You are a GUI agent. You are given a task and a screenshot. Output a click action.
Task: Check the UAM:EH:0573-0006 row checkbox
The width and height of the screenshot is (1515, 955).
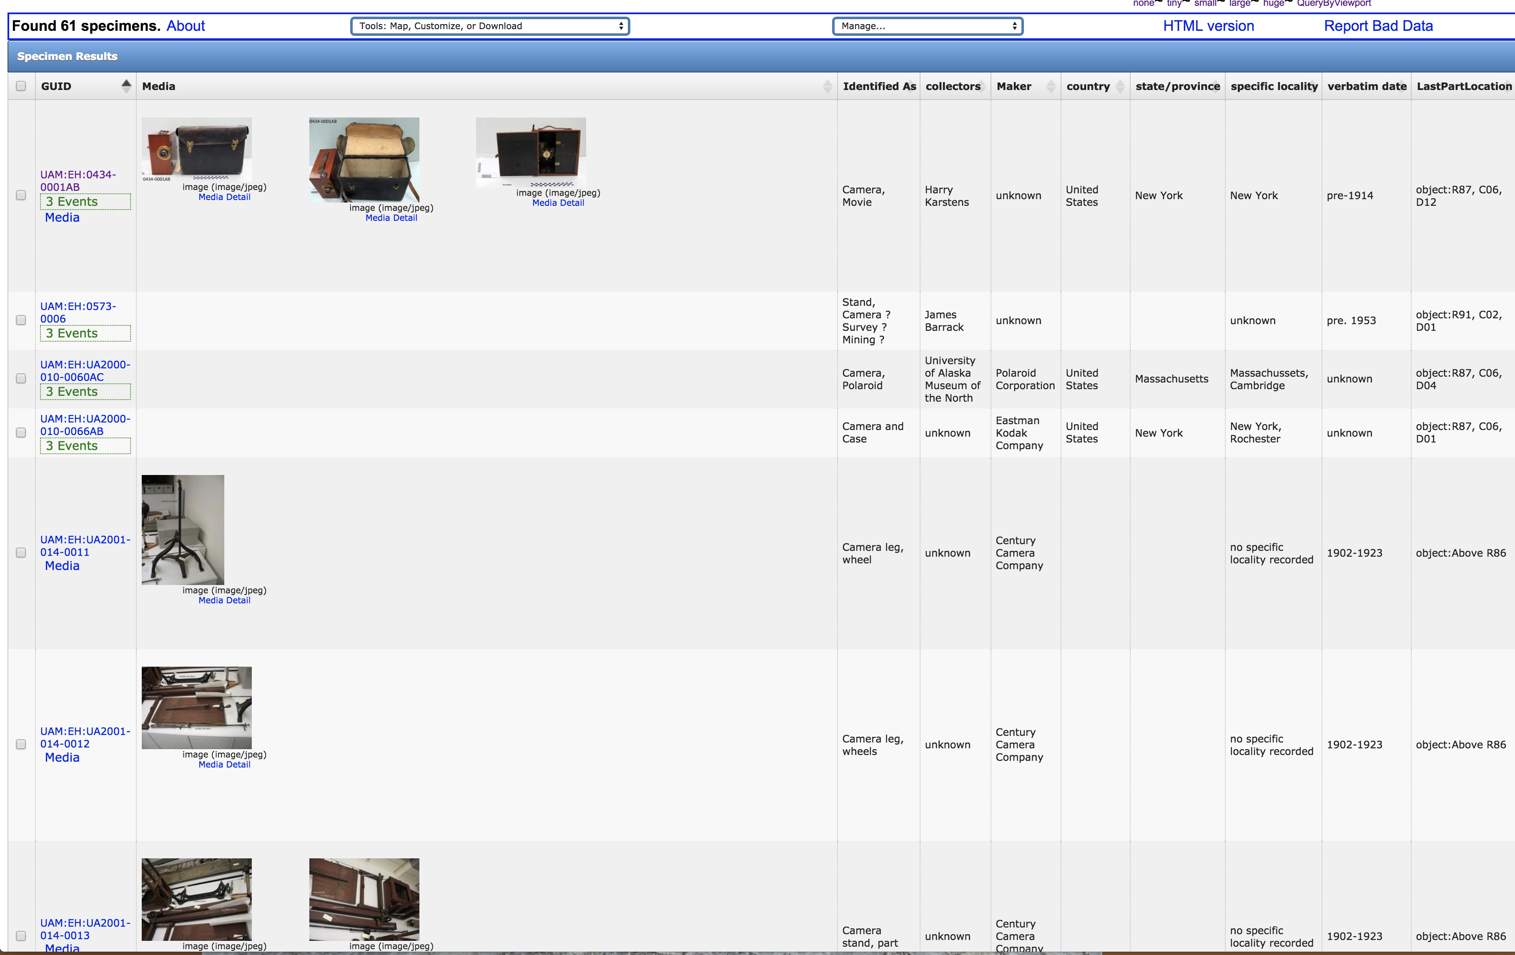pyautogui.click(x=21, y=320)
